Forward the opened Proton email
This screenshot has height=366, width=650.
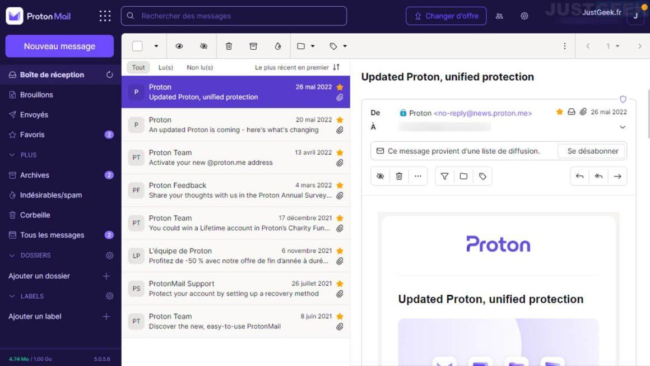617,176
